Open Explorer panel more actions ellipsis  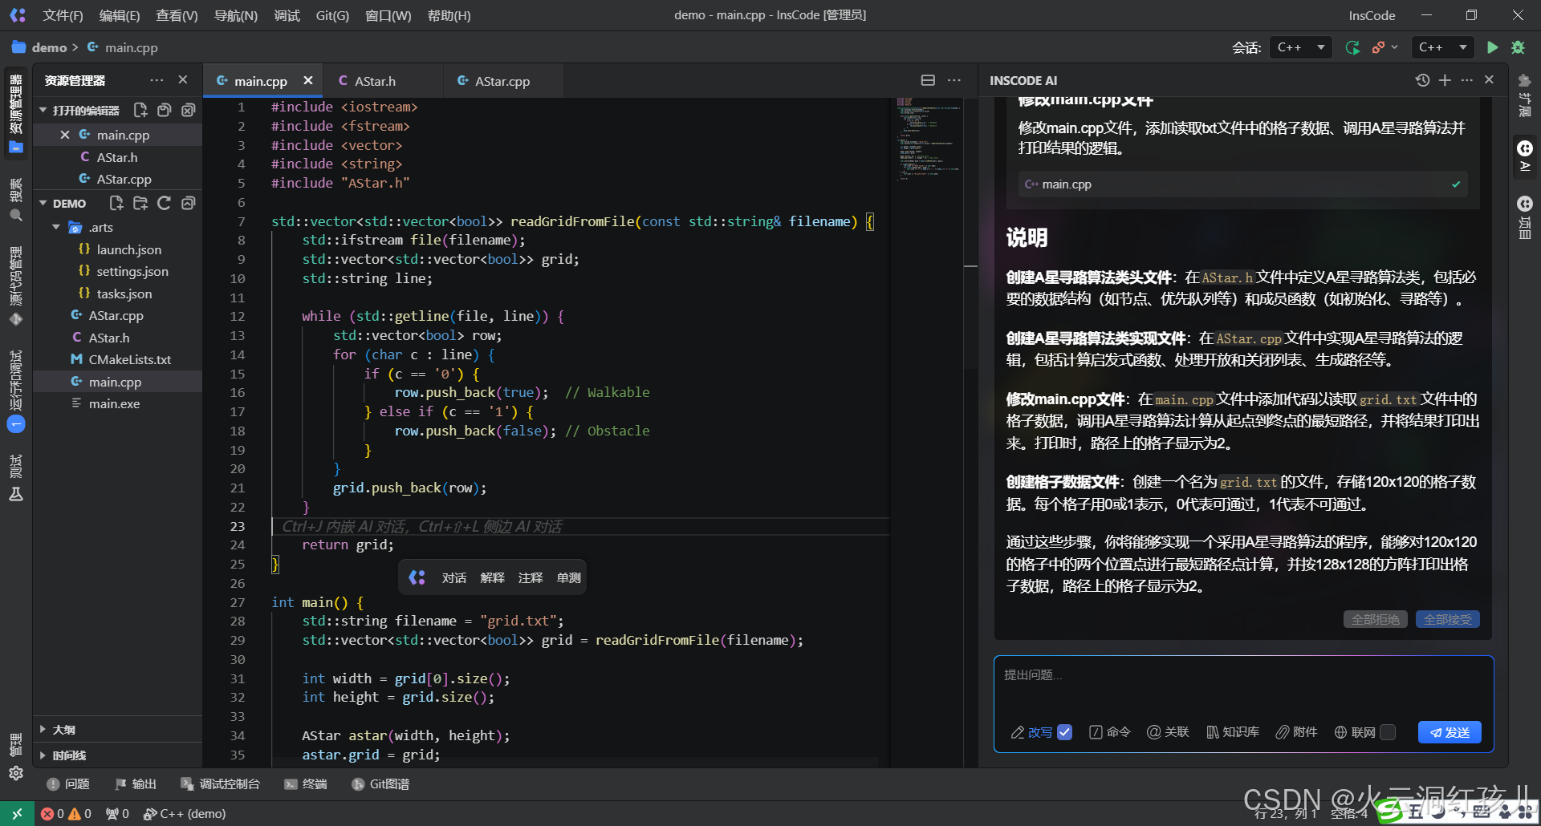[x=157, y=80]
